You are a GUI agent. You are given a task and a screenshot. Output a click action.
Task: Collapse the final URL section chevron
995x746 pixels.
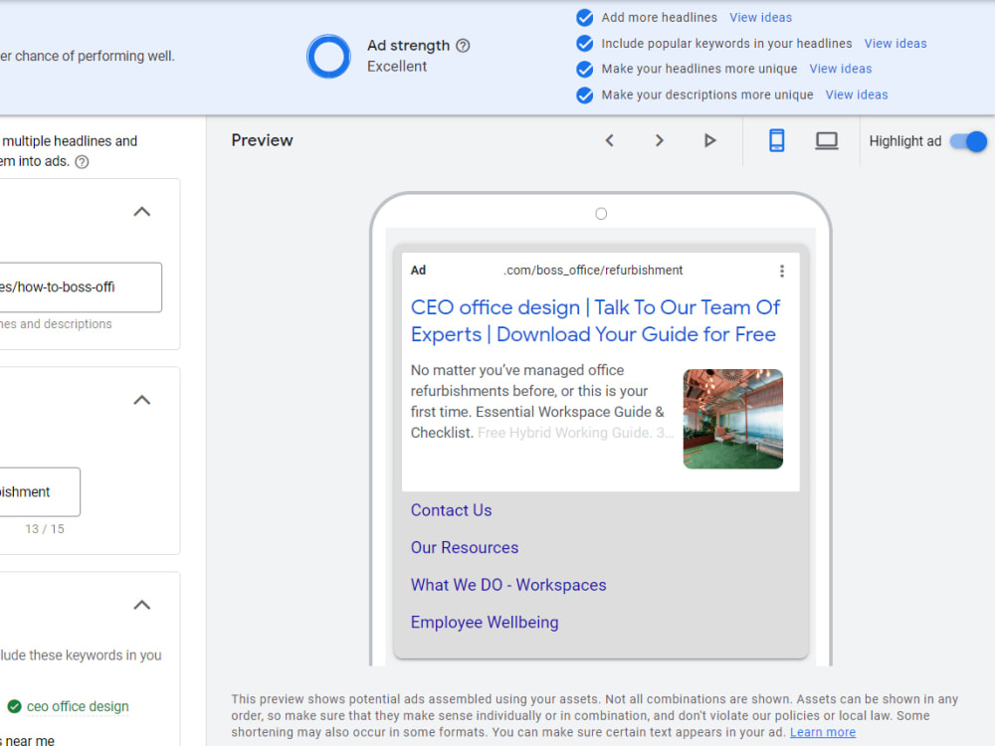[142, 211]
